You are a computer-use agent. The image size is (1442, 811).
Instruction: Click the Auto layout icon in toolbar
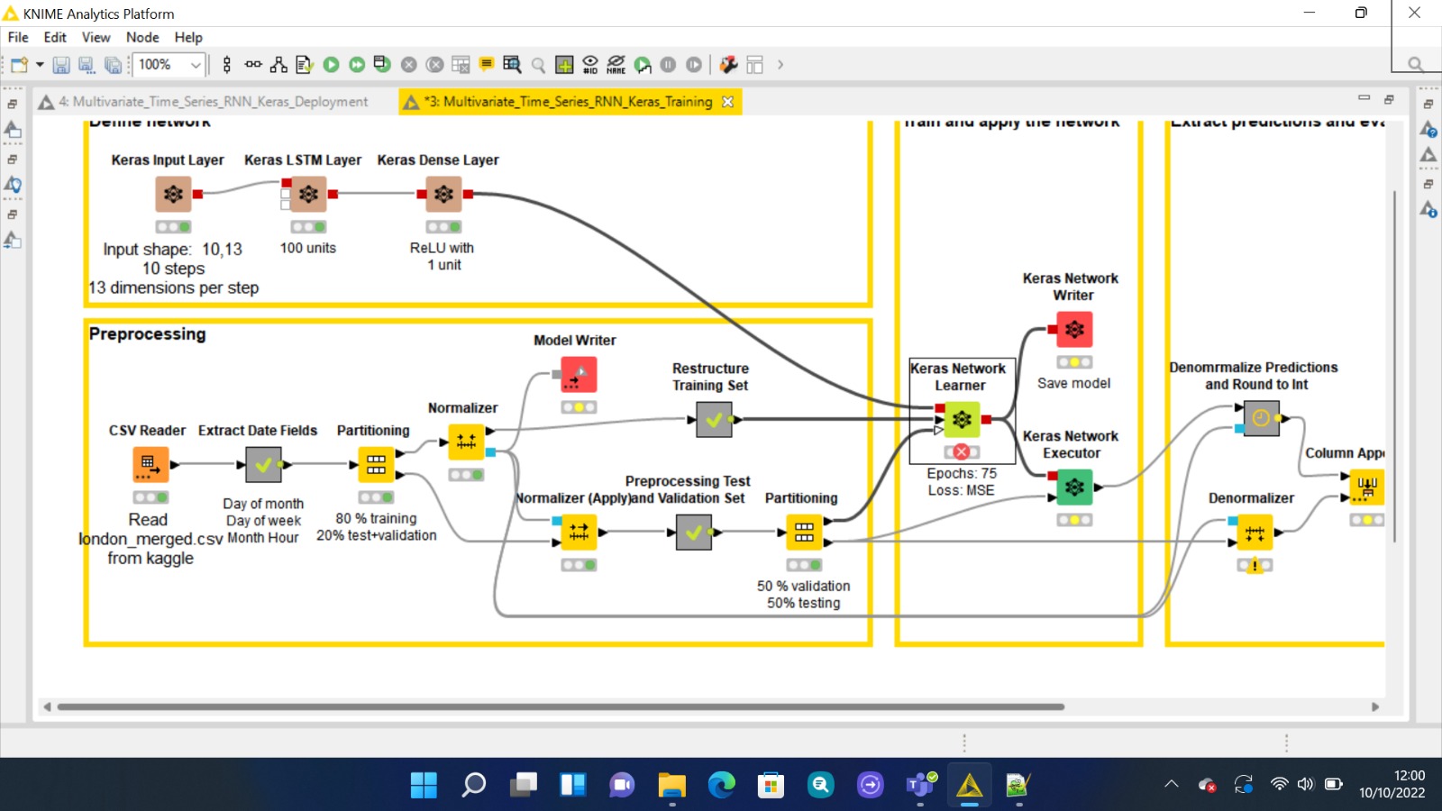278,65
